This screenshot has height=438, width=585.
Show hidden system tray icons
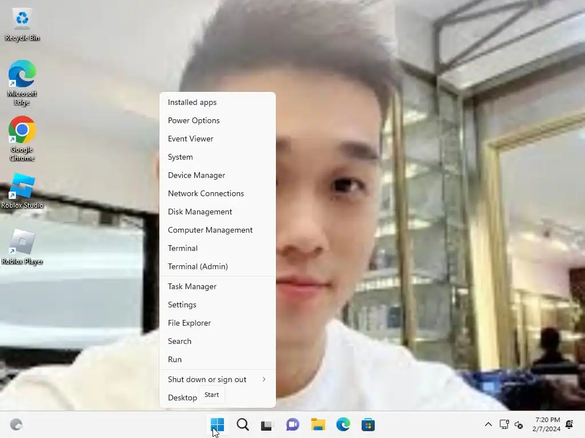(x=488, y=424)
